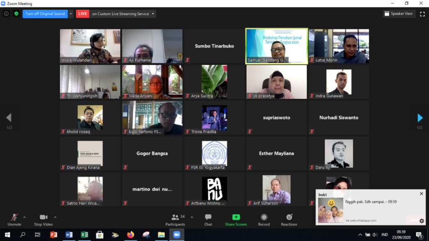Show hidden system tray icons

pos(360,235)
